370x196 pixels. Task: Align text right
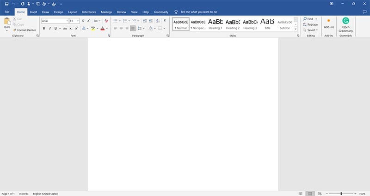point(127,29)
